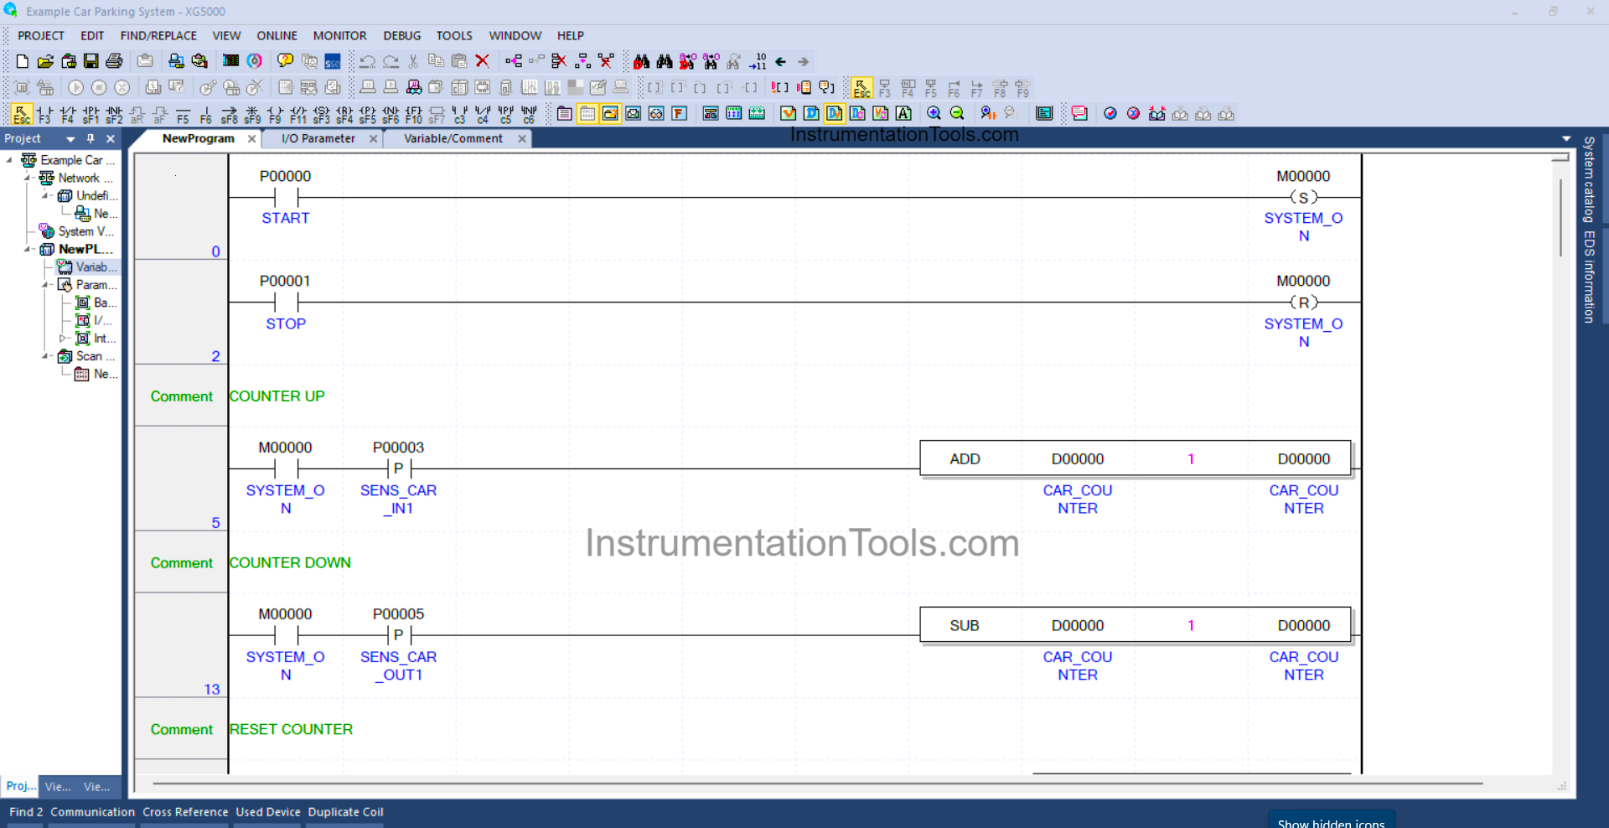Select the ADD instruction block
Screen dimensions: 1609x828
coord(1135,458)
